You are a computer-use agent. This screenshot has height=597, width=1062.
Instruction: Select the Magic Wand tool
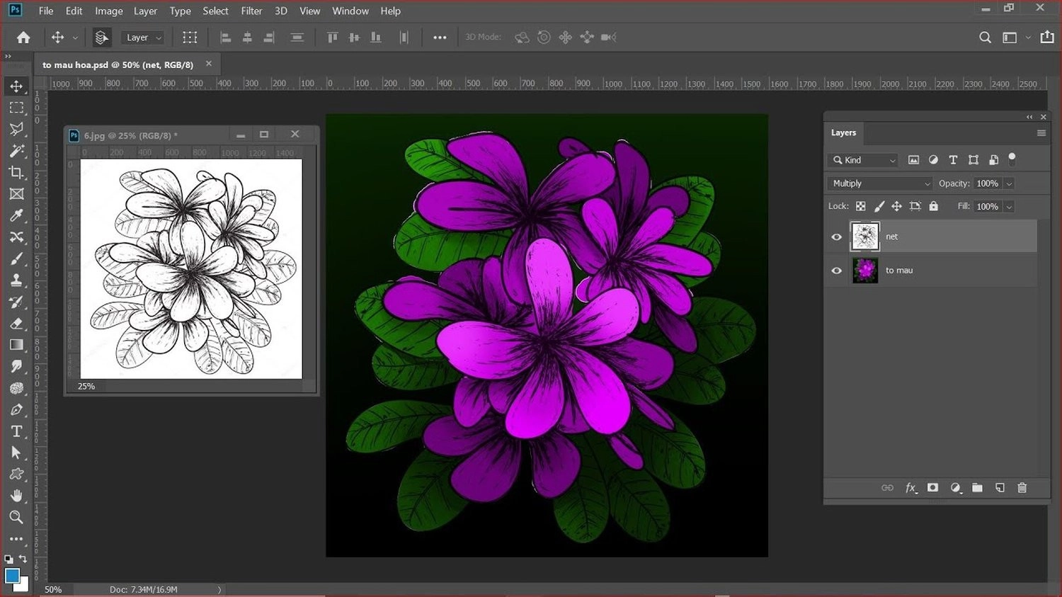pos(16,151)
